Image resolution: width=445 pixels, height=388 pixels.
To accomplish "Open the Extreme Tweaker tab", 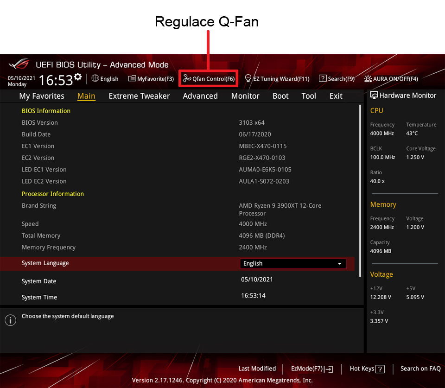I will tap(139, 96).
